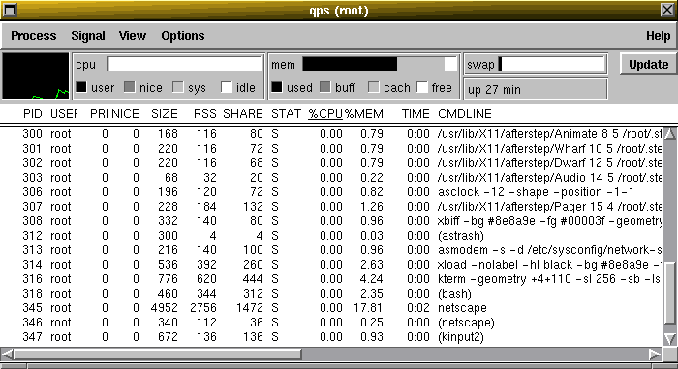The image size is (678, 369).
Task: Click the gray buff memory swatch
Action: pos(325,87)
